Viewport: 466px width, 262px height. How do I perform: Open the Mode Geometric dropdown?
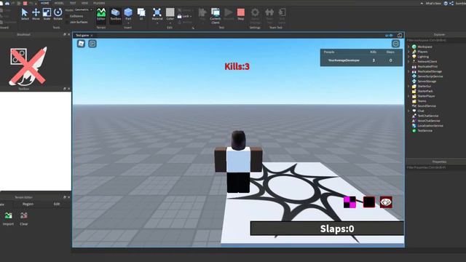[83, 9]
